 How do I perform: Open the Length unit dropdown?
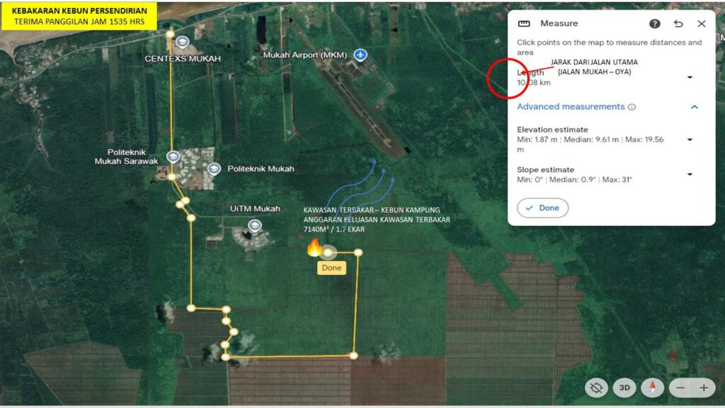[690, 77]
